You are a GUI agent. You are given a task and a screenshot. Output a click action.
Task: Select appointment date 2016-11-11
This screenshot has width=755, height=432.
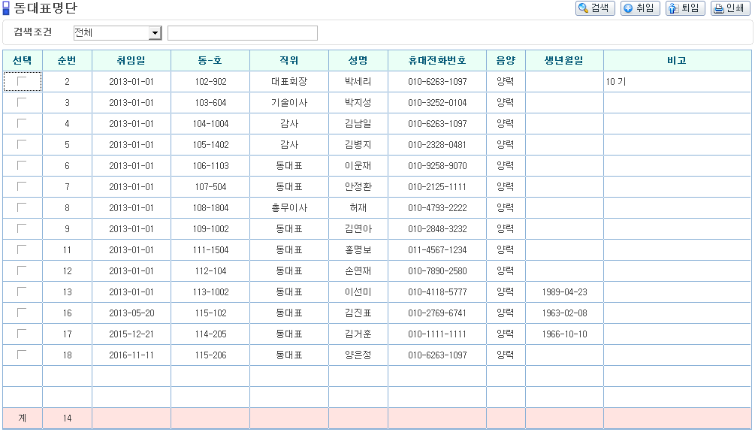point(131,355)
